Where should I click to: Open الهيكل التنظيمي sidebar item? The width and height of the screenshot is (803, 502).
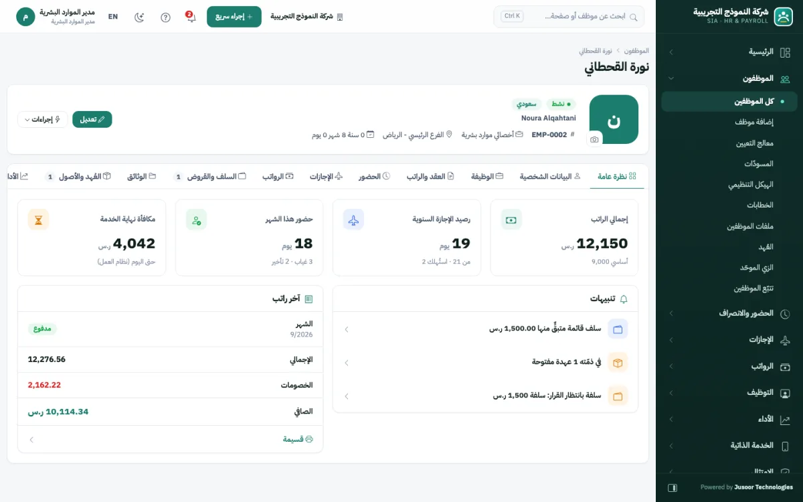(751, 185)
